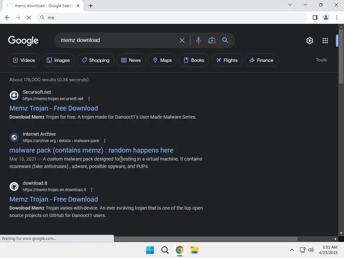Viewport: 344px width, 258px height.
Task: Click the vertical page scrollbar thumb
Action: click(341, 56)
